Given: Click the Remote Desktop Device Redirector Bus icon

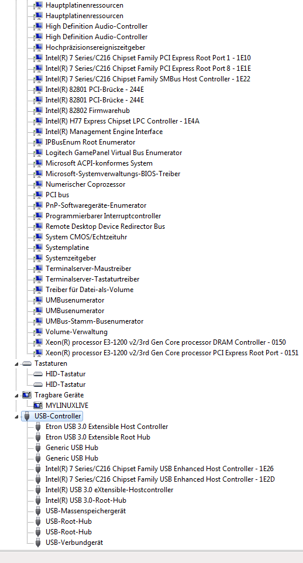Looking at the screenshot, I should 38,226.
